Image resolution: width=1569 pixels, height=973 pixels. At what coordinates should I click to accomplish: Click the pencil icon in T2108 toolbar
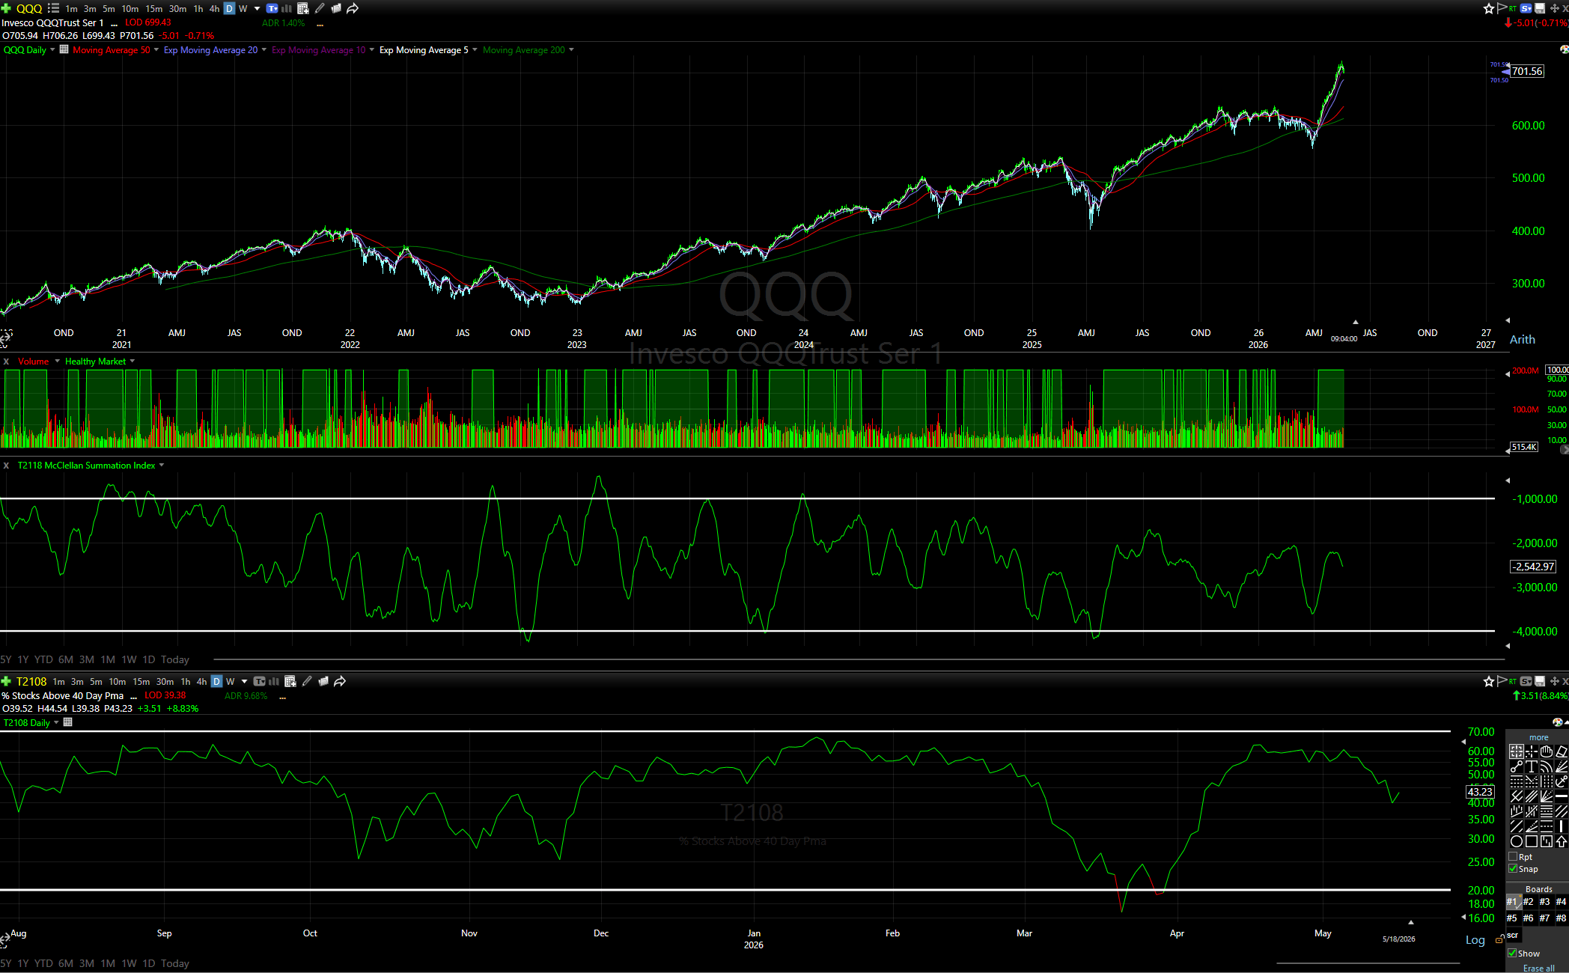pyautogui.click(x=307, y=681)
